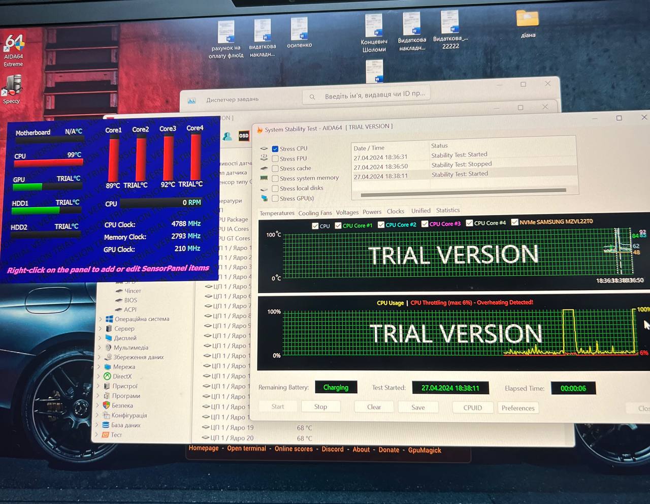Image resolution: width=650 pixels, height=504 pixels.
Task: Click the CPU chip icon beside Stress CPU
Action: pos(264,149)
